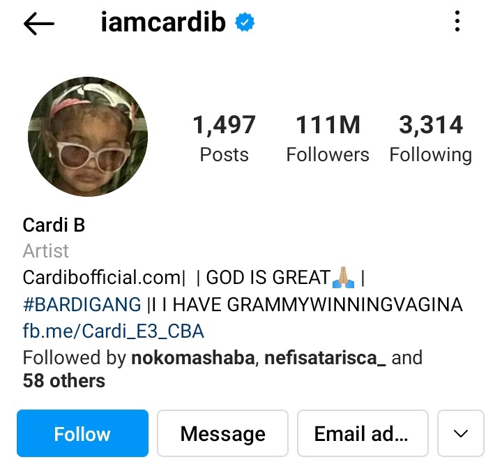
Task: Expand suggested accounts with chevron button
Action: pyautogui.click(x=461, y=433)
